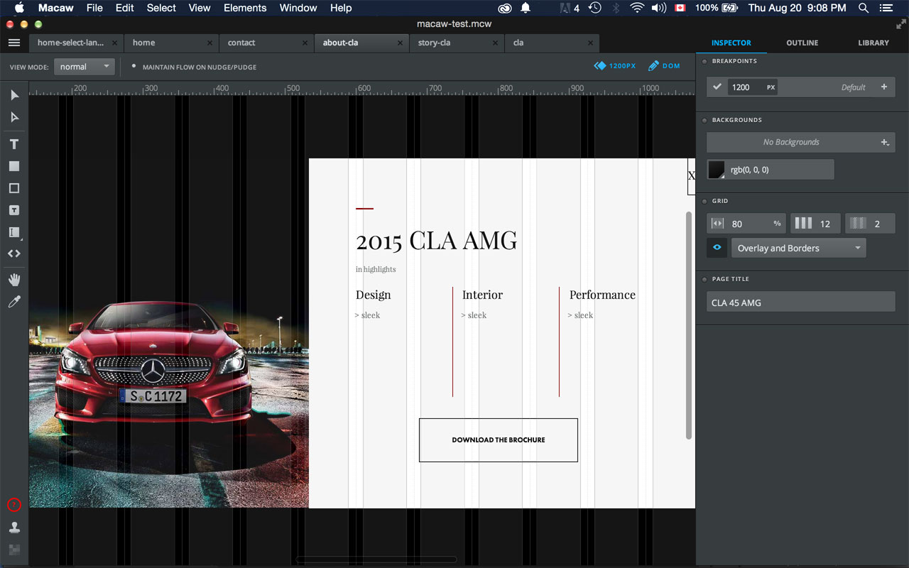
Task: Collapse the Backgrounds section dot
Action: tap(704, 120)
